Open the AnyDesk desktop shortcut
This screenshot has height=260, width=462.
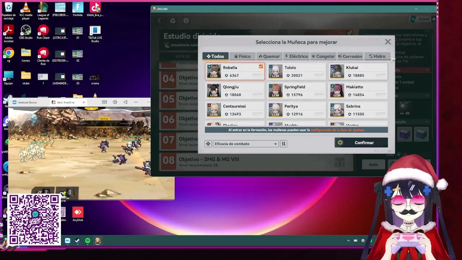click(78, 214)
